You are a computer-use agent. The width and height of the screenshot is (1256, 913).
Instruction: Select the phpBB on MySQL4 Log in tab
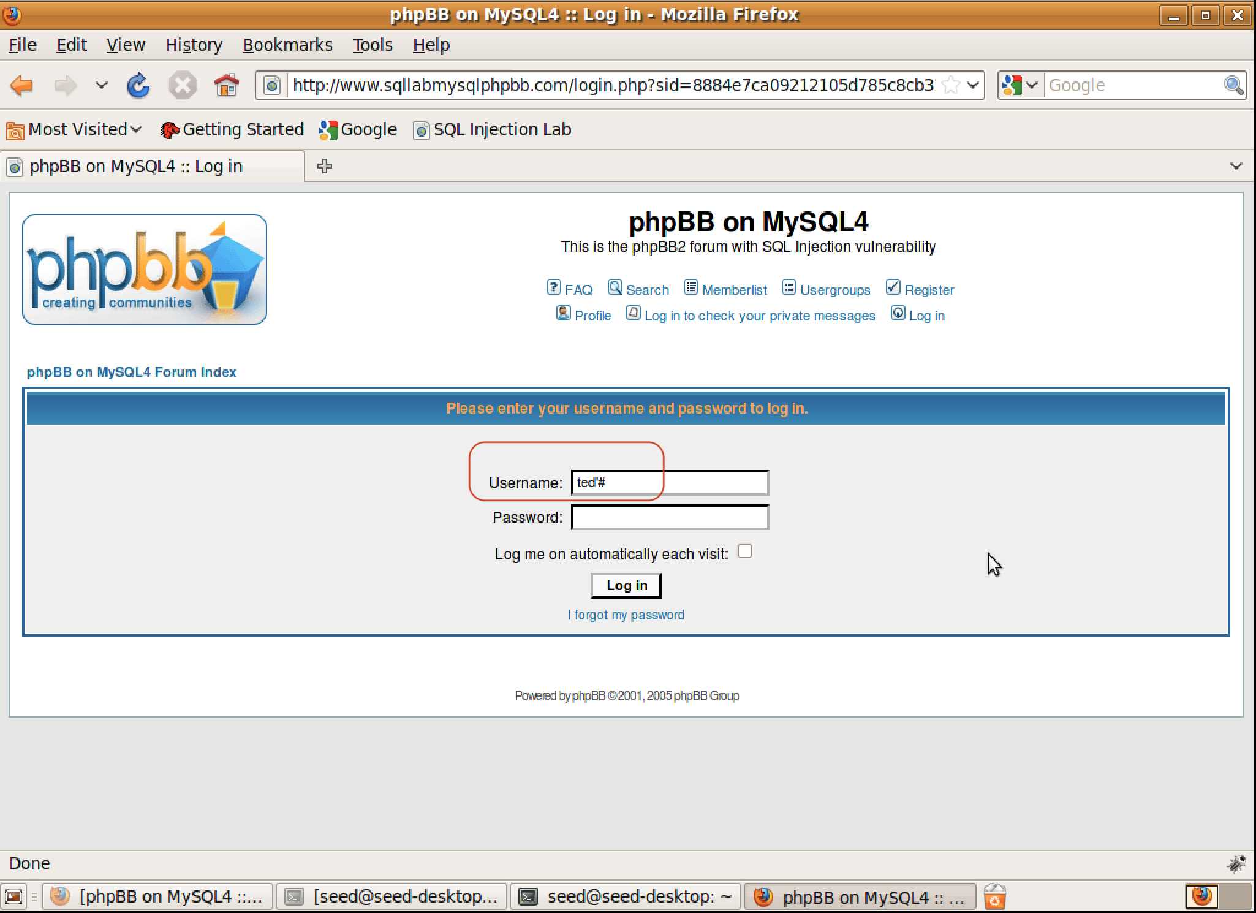[x=153, y=166]
